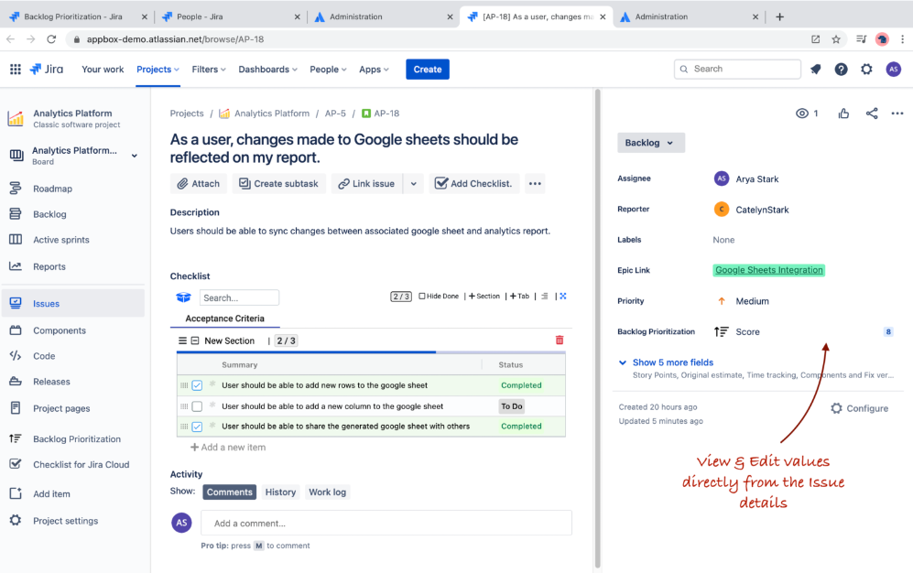The image size is (913, 573).
Task: Uncheck 'add new rows to the google sheet' item
Action: tap(197, 385)
